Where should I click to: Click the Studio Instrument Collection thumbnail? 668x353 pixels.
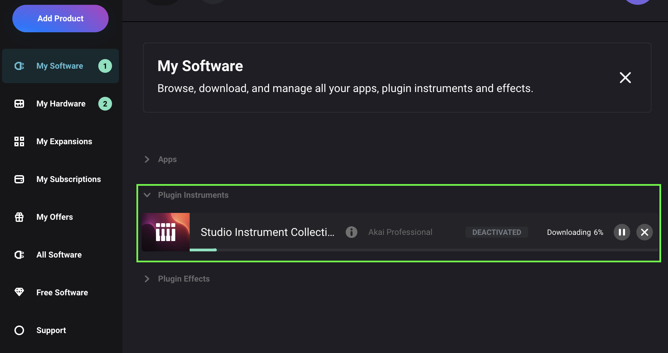pyautogui.click(x=166, y=232)
